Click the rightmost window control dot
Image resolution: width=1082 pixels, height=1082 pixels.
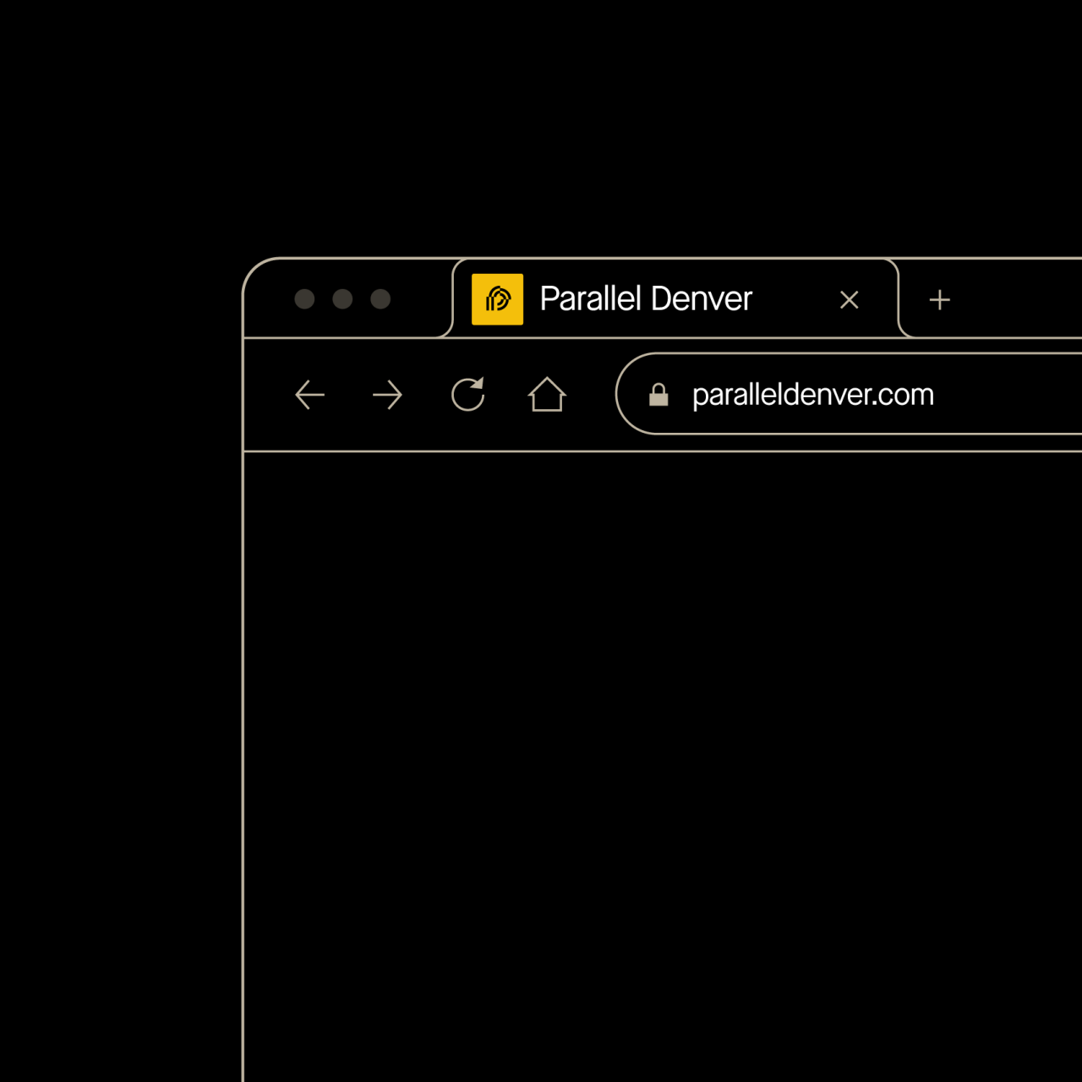point(380,299)
